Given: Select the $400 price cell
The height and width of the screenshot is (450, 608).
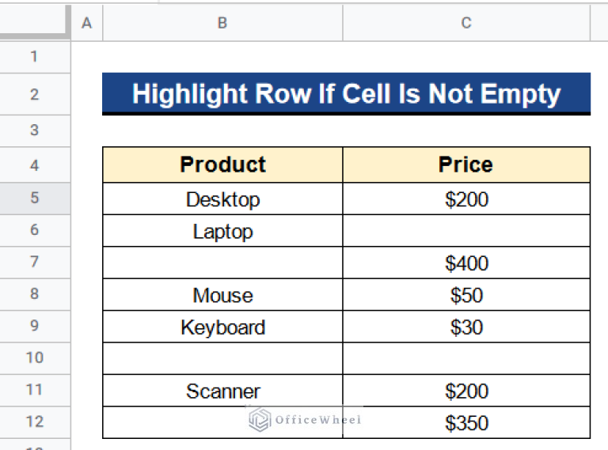Looking at the screenshot, I should pyautogui.click(x=466, y=263).
